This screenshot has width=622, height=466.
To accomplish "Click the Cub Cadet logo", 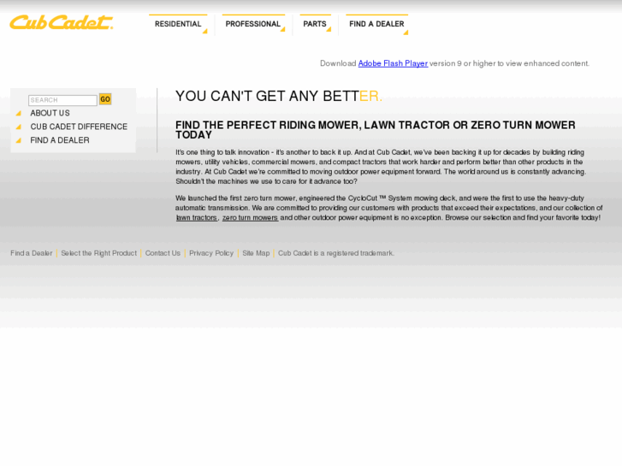I will [x=62, y=22].
